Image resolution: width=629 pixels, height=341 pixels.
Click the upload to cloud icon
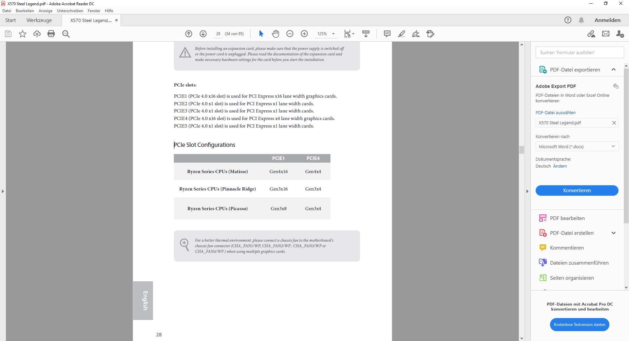[37, 34]
